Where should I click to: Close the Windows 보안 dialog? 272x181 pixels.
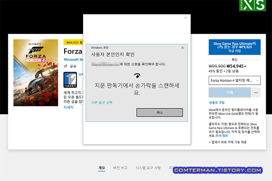click(183, 48)
